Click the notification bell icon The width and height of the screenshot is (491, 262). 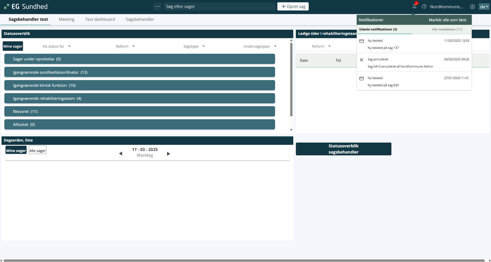414,7
